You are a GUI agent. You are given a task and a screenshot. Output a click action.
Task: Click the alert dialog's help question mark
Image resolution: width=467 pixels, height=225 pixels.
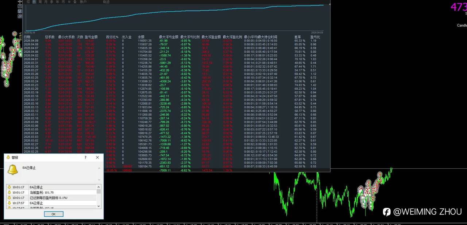pos(85,157)
